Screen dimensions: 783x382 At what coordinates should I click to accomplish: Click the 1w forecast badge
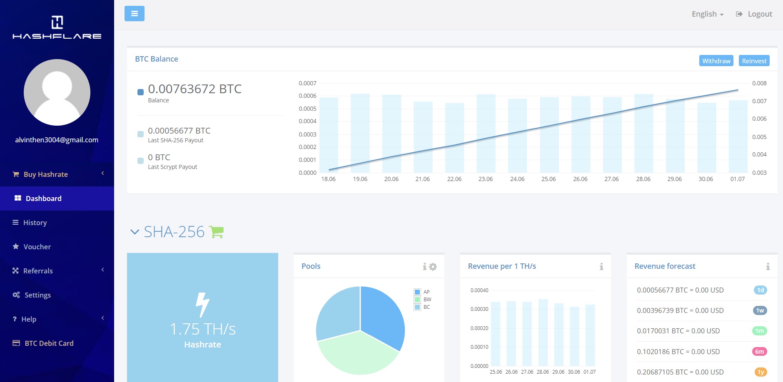[x=760, y=310]
